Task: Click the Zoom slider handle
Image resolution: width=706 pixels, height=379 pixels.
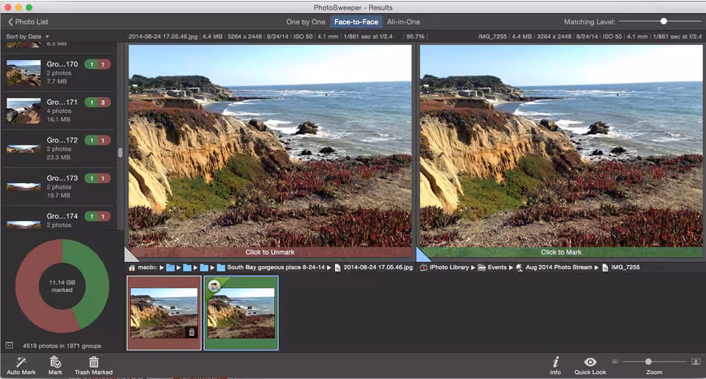Action: 648,361
